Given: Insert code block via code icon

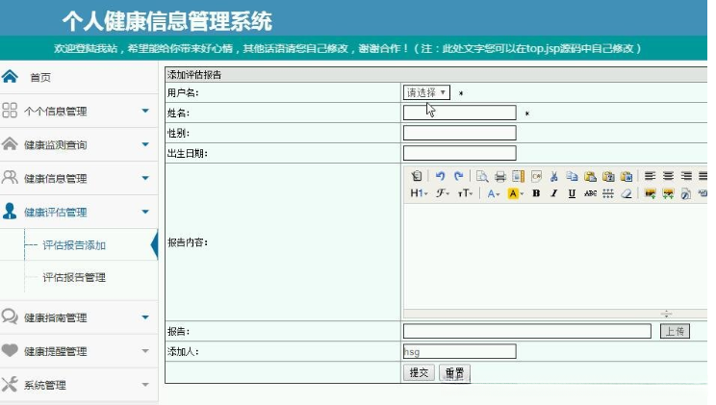Looking at the screenshot, I should pyautogui.click(x=536, y=176).
